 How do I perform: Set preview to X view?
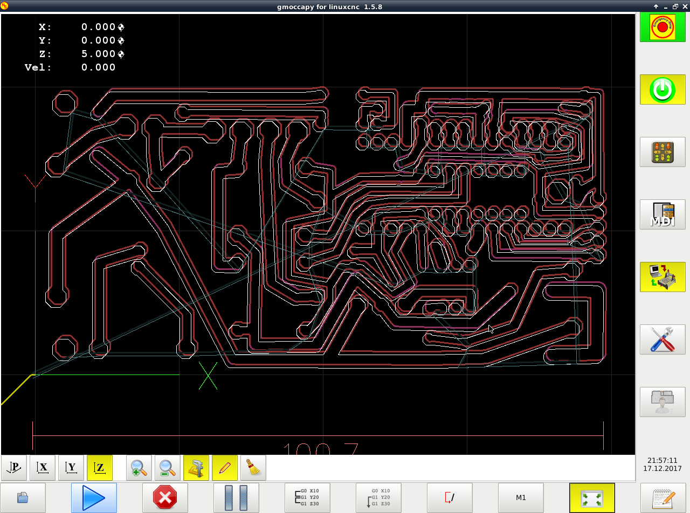tap(43, 468)
